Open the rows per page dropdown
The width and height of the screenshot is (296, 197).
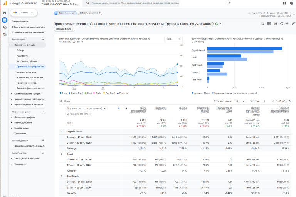240,102
